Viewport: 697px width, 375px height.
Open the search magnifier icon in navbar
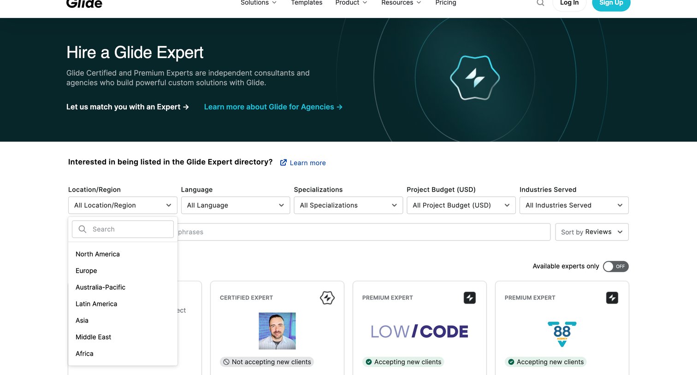pyautogui.click(x=540, y=3)
